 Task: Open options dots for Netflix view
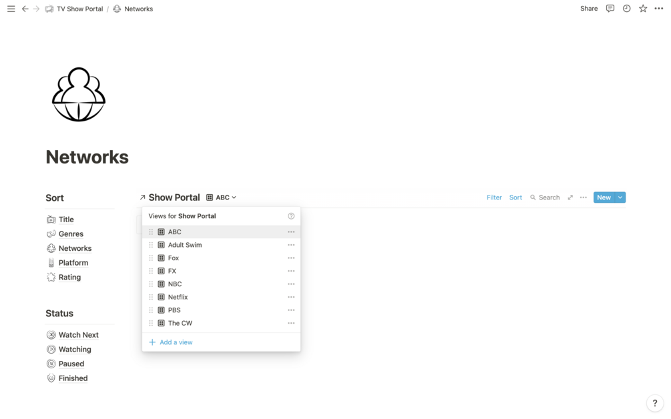click(291, 297)
